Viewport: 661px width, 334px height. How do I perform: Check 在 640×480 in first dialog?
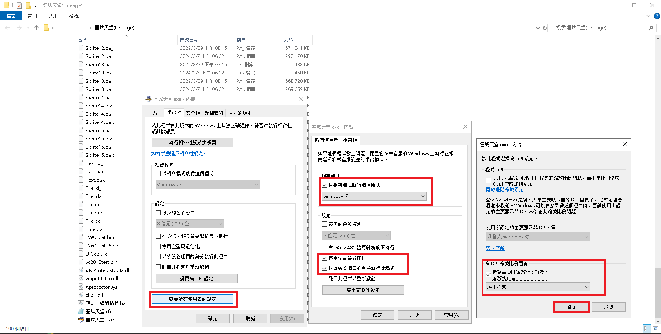tap(158, 236)
